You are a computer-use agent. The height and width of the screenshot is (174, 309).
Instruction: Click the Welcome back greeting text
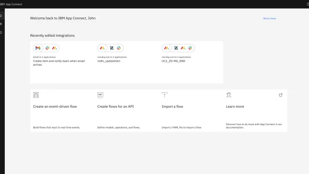(63, 18)
